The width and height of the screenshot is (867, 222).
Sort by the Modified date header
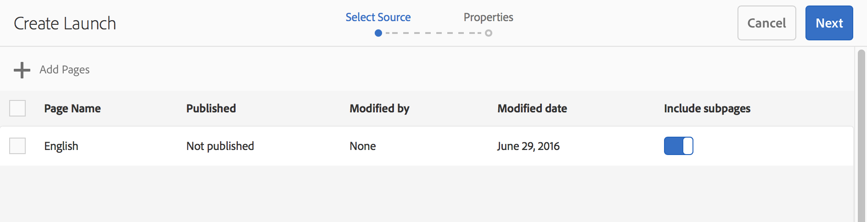coord(532,109)
